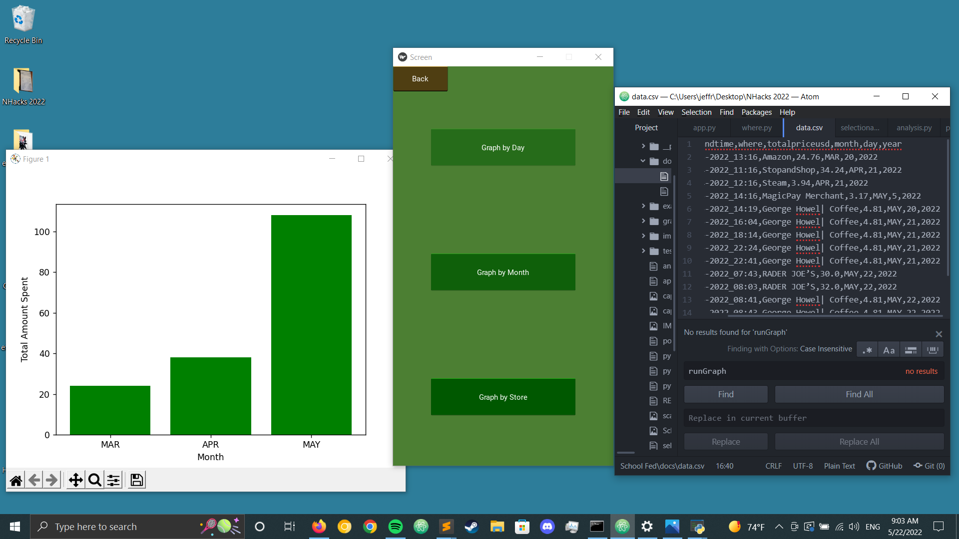Toggle Whole Word find option

click(x=932, y=350)
